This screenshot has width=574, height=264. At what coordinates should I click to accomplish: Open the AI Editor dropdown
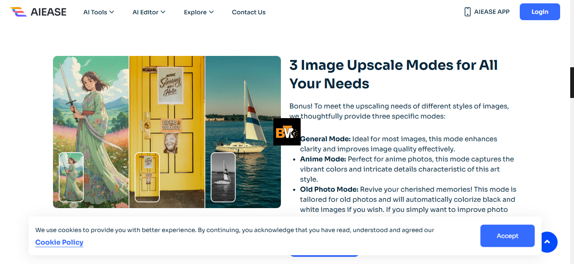coord(149,12)
